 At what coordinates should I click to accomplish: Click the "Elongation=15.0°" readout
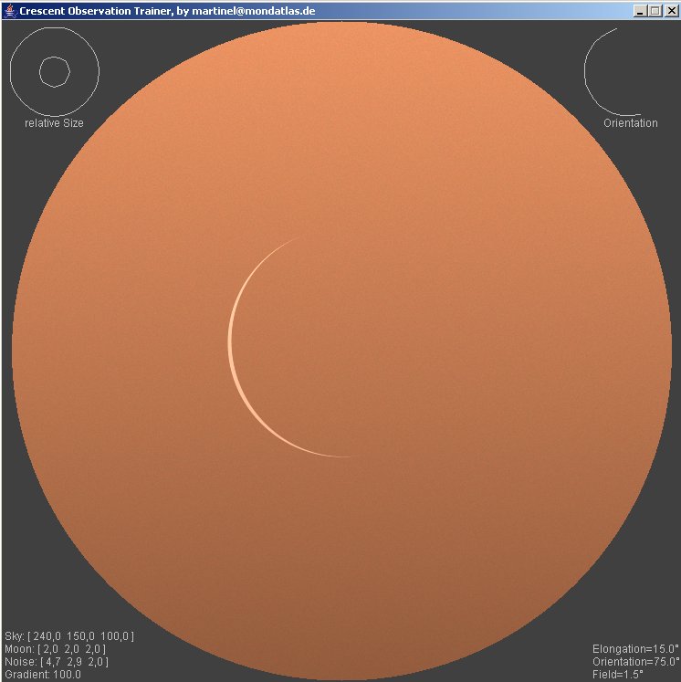(635, 649)
